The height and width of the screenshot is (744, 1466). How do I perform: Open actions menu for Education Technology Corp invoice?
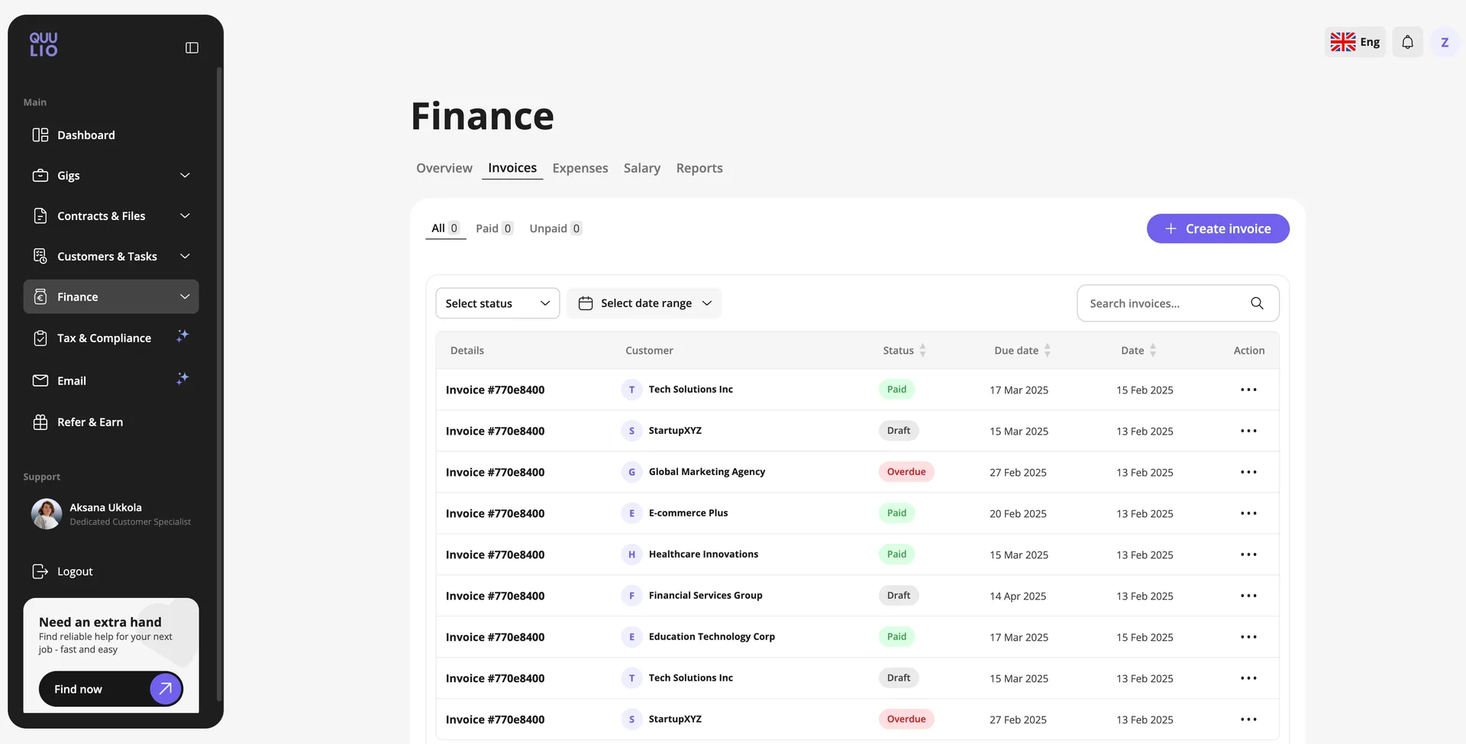click(x=1248, y=637)
